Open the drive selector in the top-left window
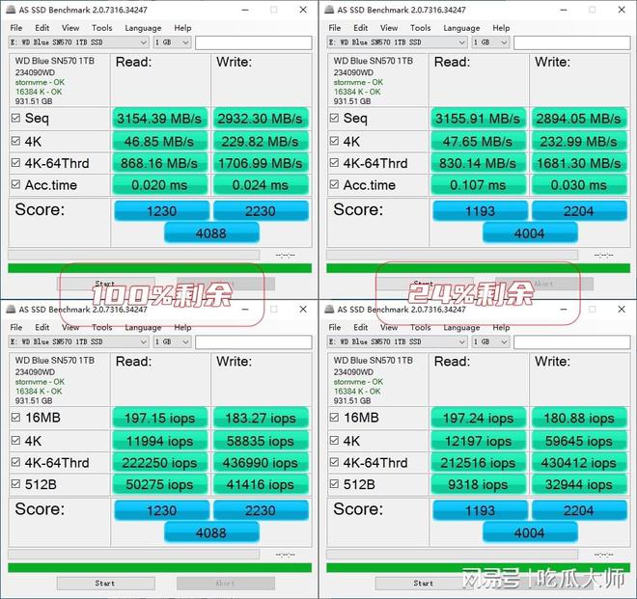The width and height of the screenshot is (637, 599). 78,42
